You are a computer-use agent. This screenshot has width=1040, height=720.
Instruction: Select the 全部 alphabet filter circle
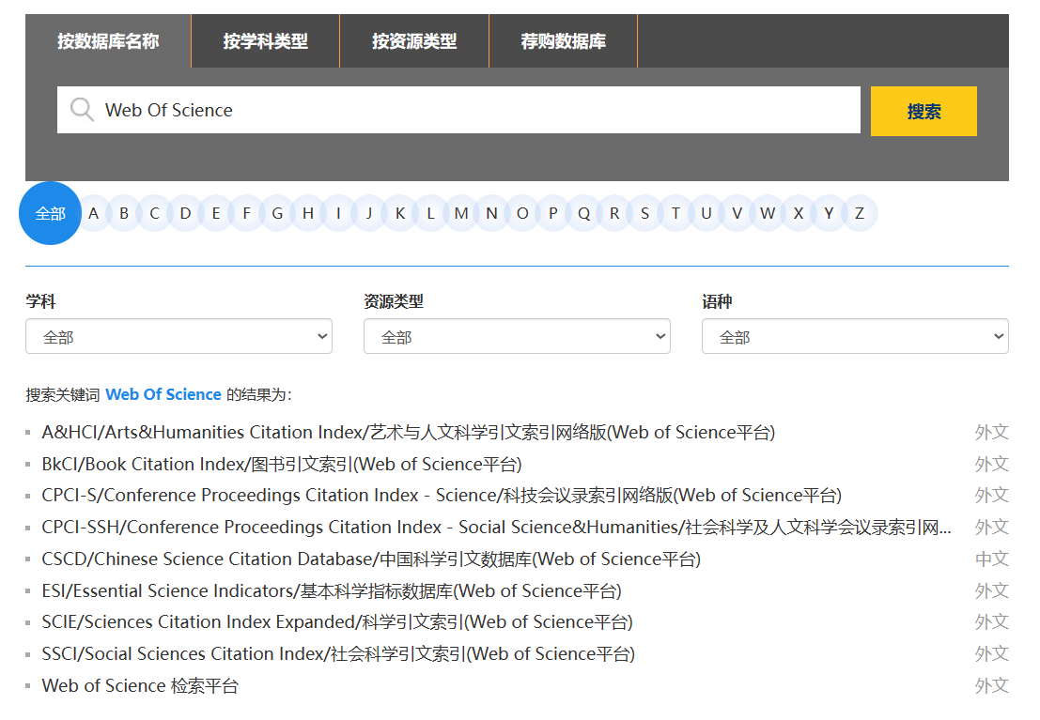point(51,213)
